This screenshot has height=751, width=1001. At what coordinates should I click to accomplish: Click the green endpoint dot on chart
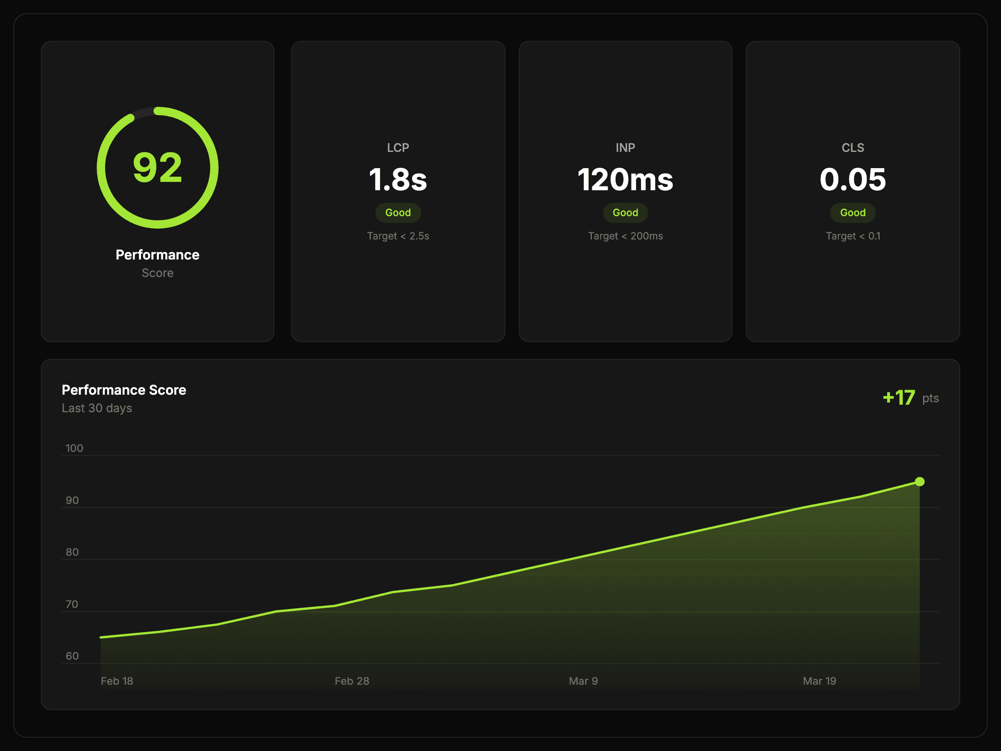tap(919, 481)
